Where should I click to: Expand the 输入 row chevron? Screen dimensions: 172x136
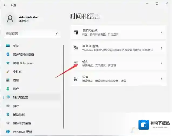pos(161,63)
